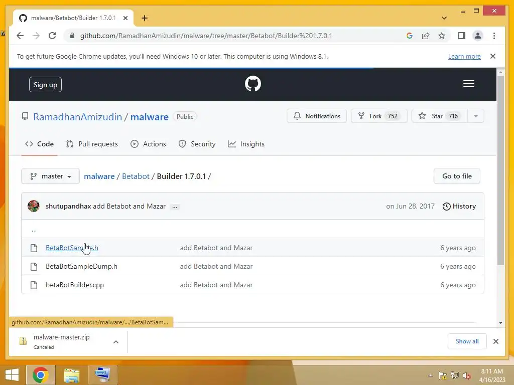Screen dimensions: 514x385
Task: Expand the malware-master.zip download options chevron
Action: tap(116, 342)
